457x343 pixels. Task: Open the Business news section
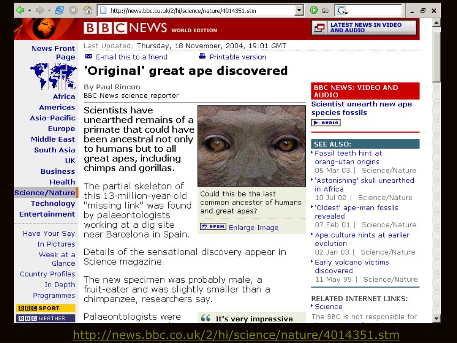pyautogui.click(x=58, y=171)
